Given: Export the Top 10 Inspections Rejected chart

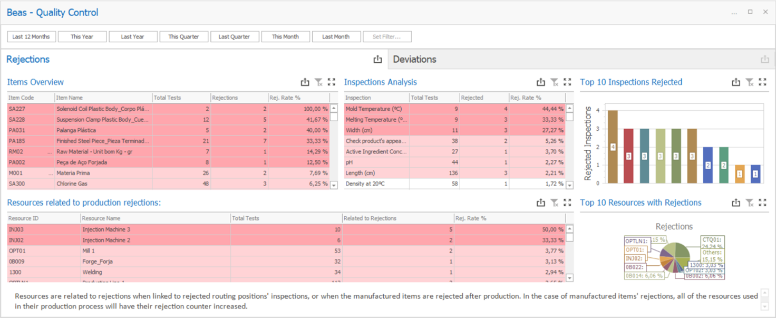Looking at the screenshot, I should click(736, 82).
